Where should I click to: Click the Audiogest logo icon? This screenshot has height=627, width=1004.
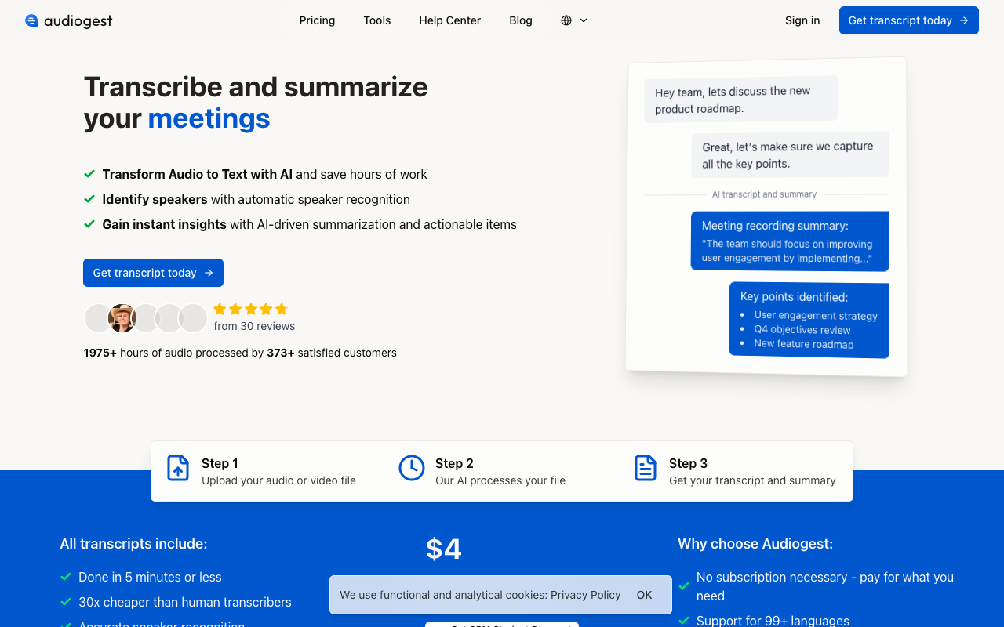31,20
